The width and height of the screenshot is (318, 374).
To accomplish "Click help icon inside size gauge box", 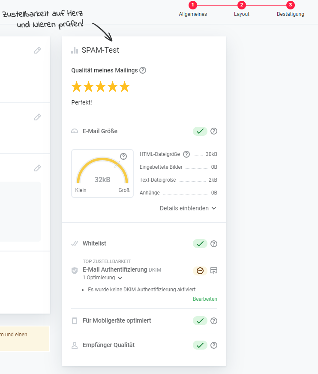I will point(123,156).
